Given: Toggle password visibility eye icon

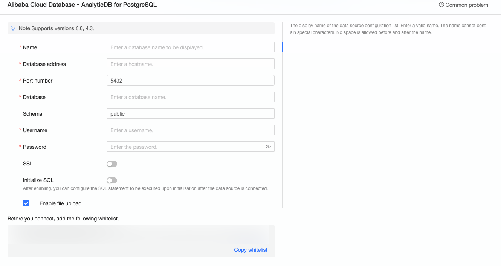Looking at the screenshot, I should click(x=268, y=147).
